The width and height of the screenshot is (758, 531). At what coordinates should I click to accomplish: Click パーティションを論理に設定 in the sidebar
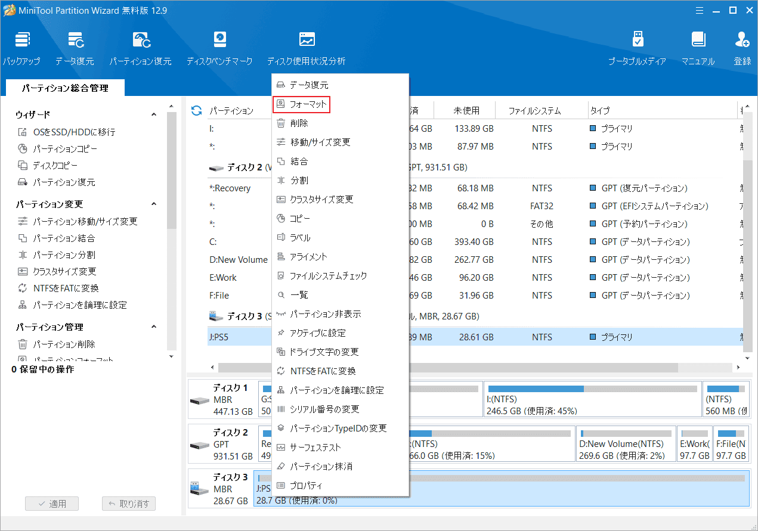pyautogui.click(x=72, y=305)
